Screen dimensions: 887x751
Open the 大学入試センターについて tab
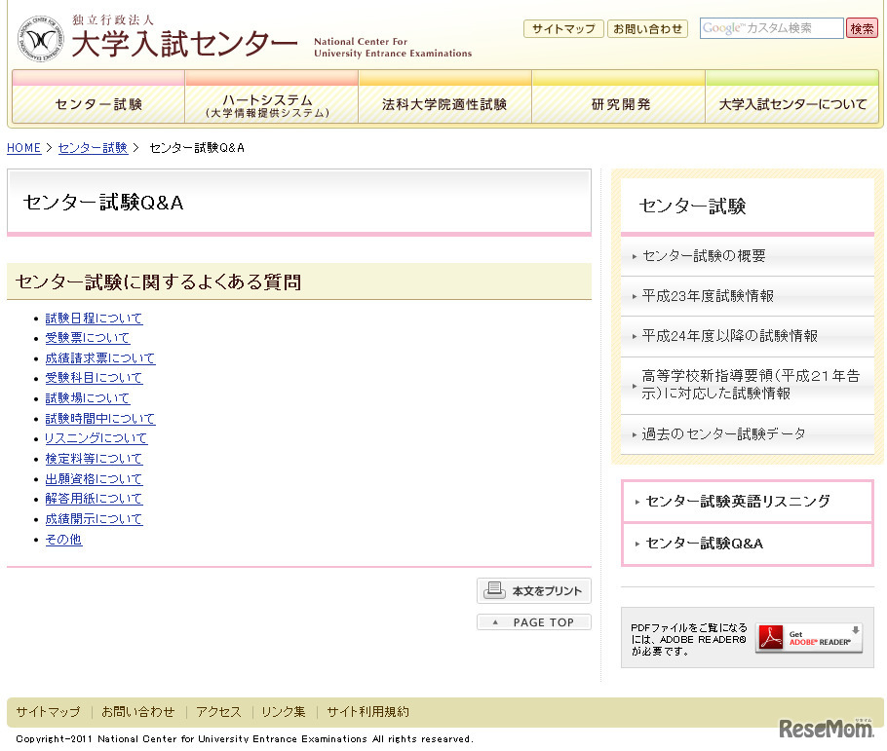click(792, 104)
